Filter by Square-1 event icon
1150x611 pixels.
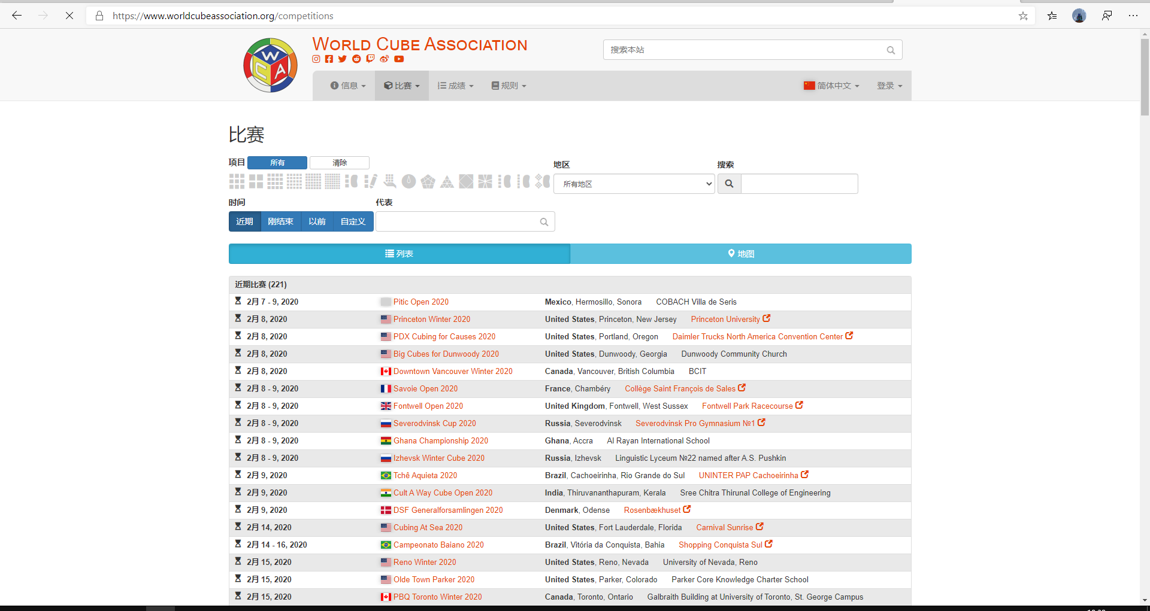[486, 181]
